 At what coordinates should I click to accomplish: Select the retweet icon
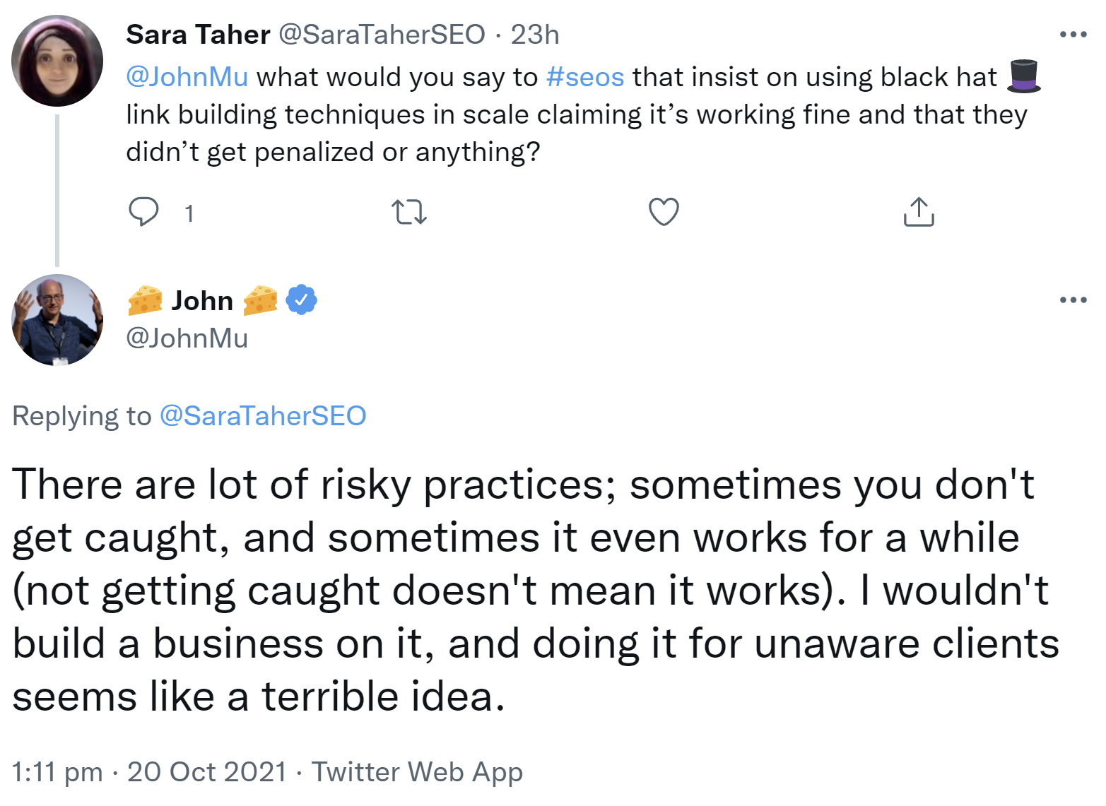pos(410,211)
